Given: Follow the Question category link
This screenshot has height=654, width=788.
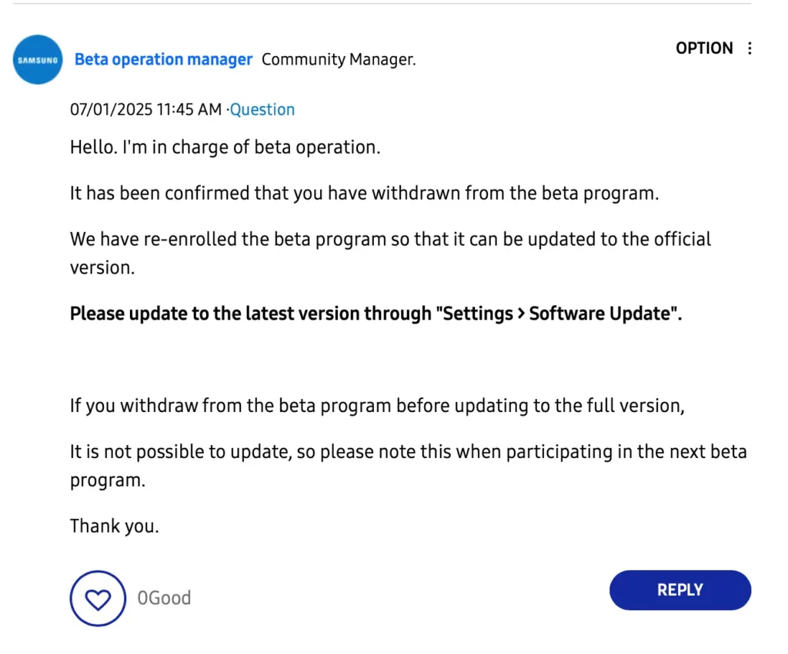Looking at the screenshot, I should click(262, 109).
